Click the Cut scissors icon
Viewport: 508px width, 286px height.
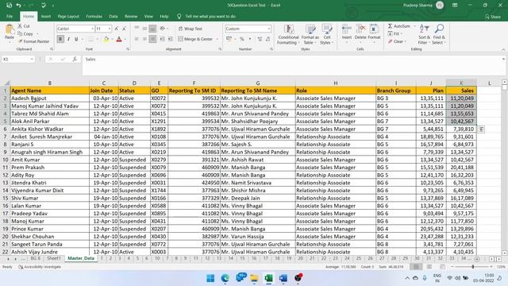[20, 26]
